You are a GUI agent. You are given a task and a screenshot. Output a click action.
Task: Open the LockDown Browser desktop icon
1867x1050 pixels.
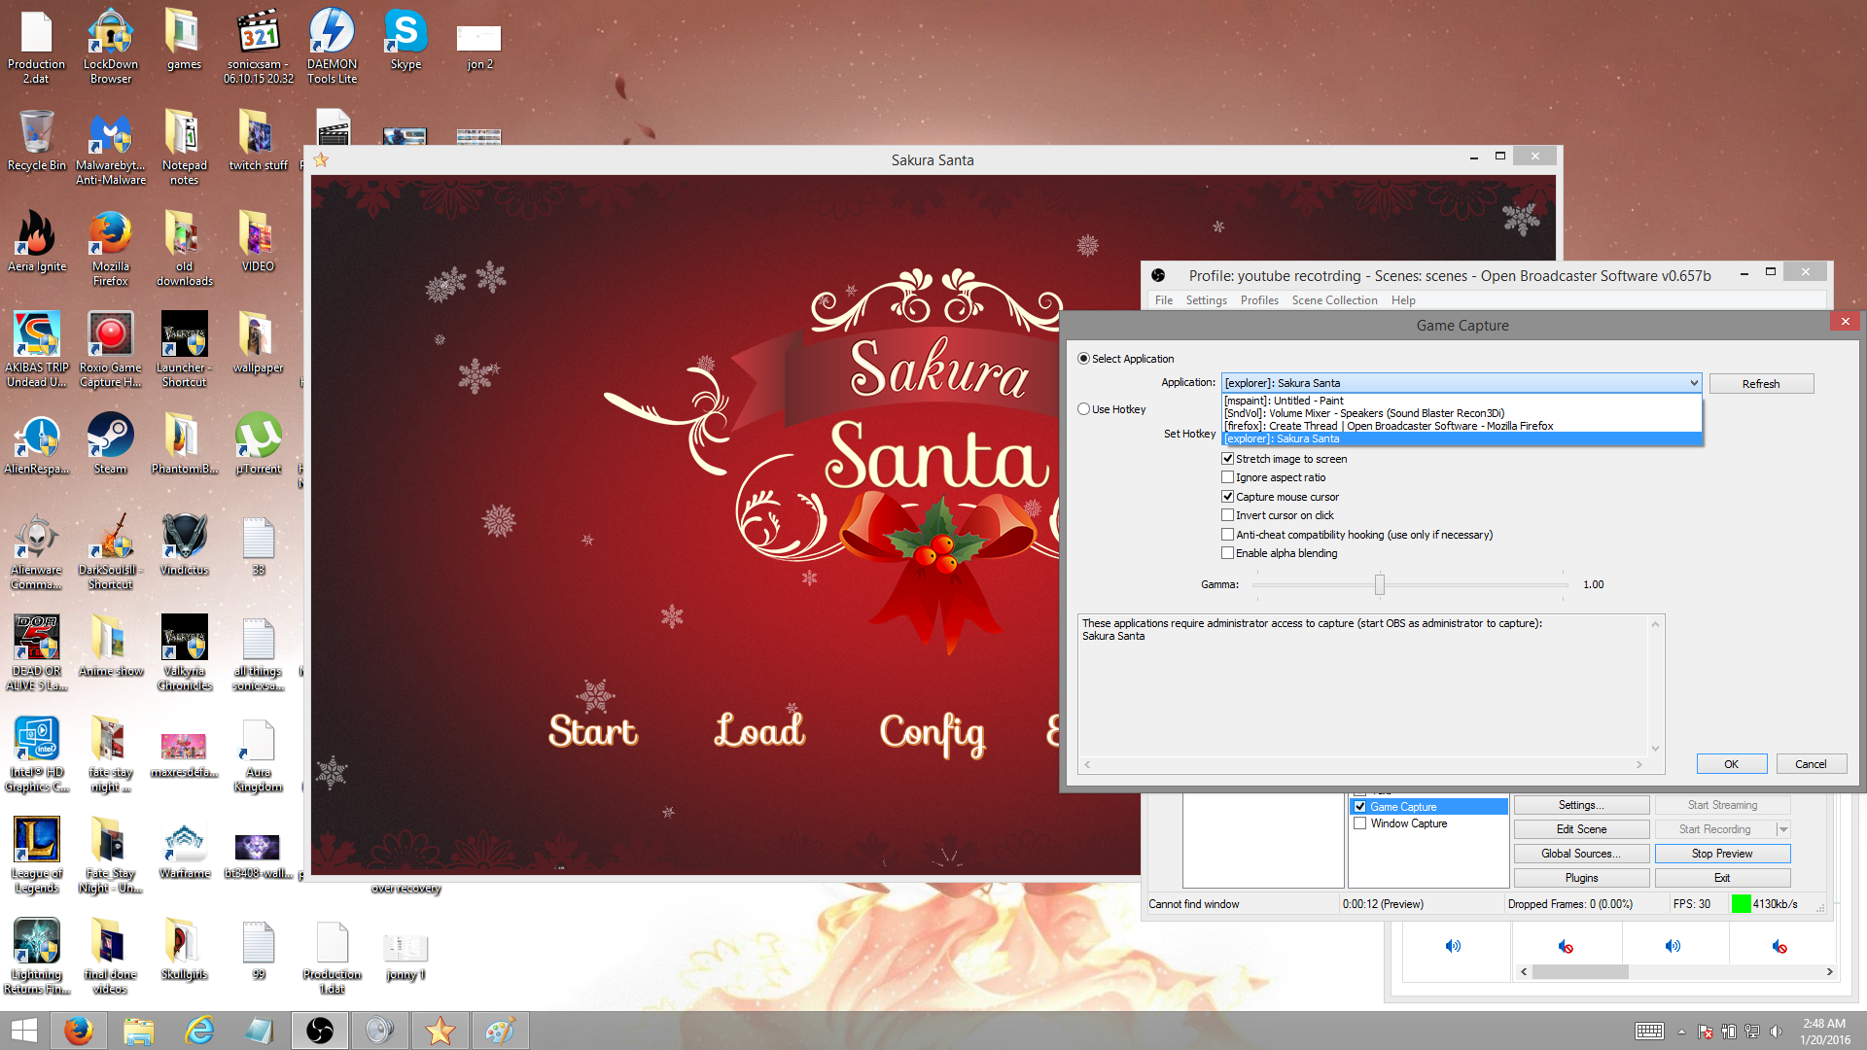coord(111,46)
